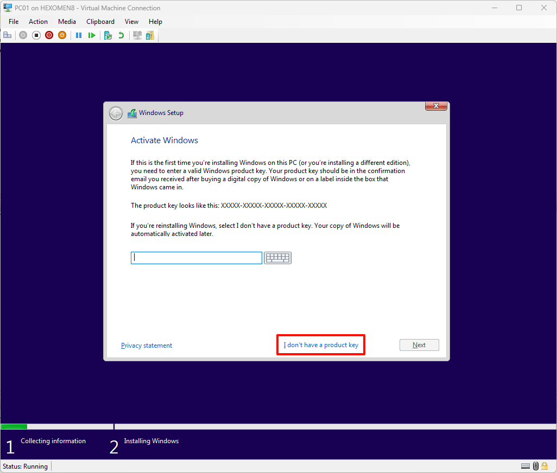Viewport: 557px width, 473px height.
Task: Click the 'Activate Windows' heading
Action: (164, 140)
